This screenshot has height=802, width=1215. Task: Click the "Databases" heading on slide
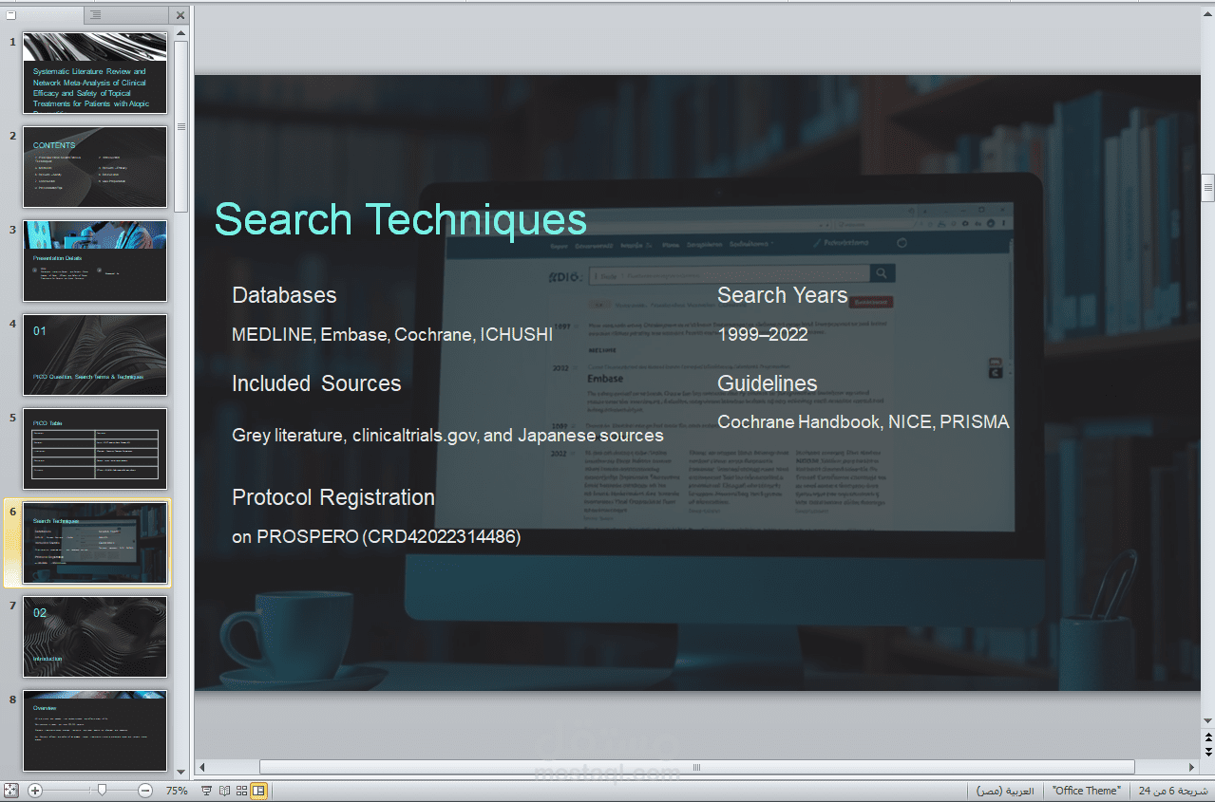coord(284,295)
